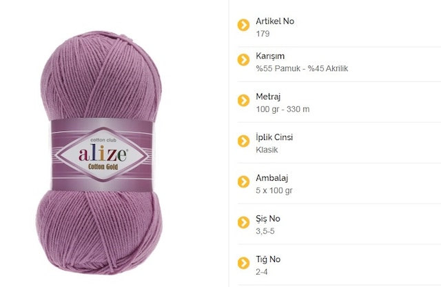Click the Alize logo on the yarn label
The height and width of the screenshot is (287, 441).
pyautogui.click(x=103, y=154)
